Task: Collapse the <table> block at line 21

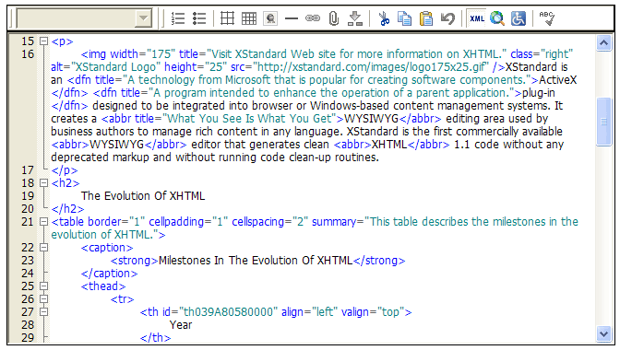Action: click(44, 222)
